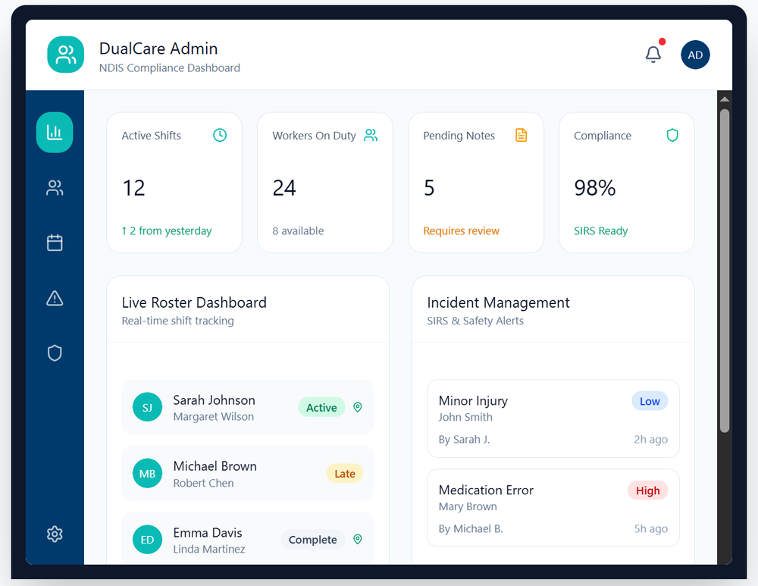Open the calendar icon in sidebar
The width and height of the screenshot is (758, 586).
tap(55, 243)
